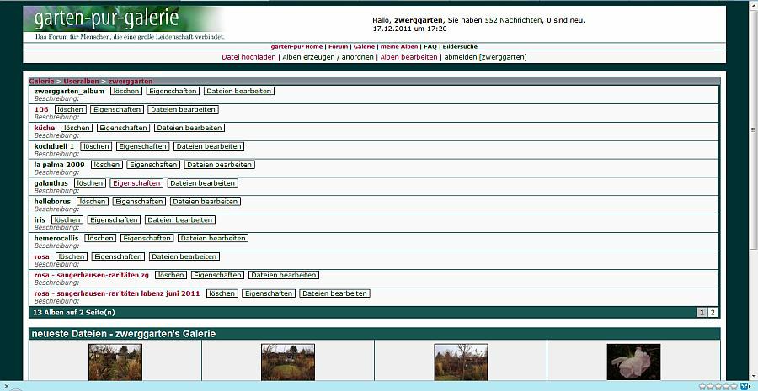
Task: Click the first rating star in bottom bar
Action: pyautogui.click(x=701, y=386)
